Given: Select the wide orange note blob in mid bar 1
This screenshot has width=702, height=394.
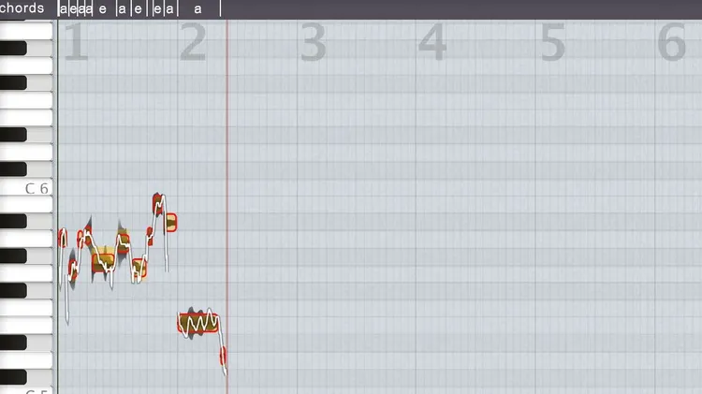Looking at the screenshot, I should (103, 263).
